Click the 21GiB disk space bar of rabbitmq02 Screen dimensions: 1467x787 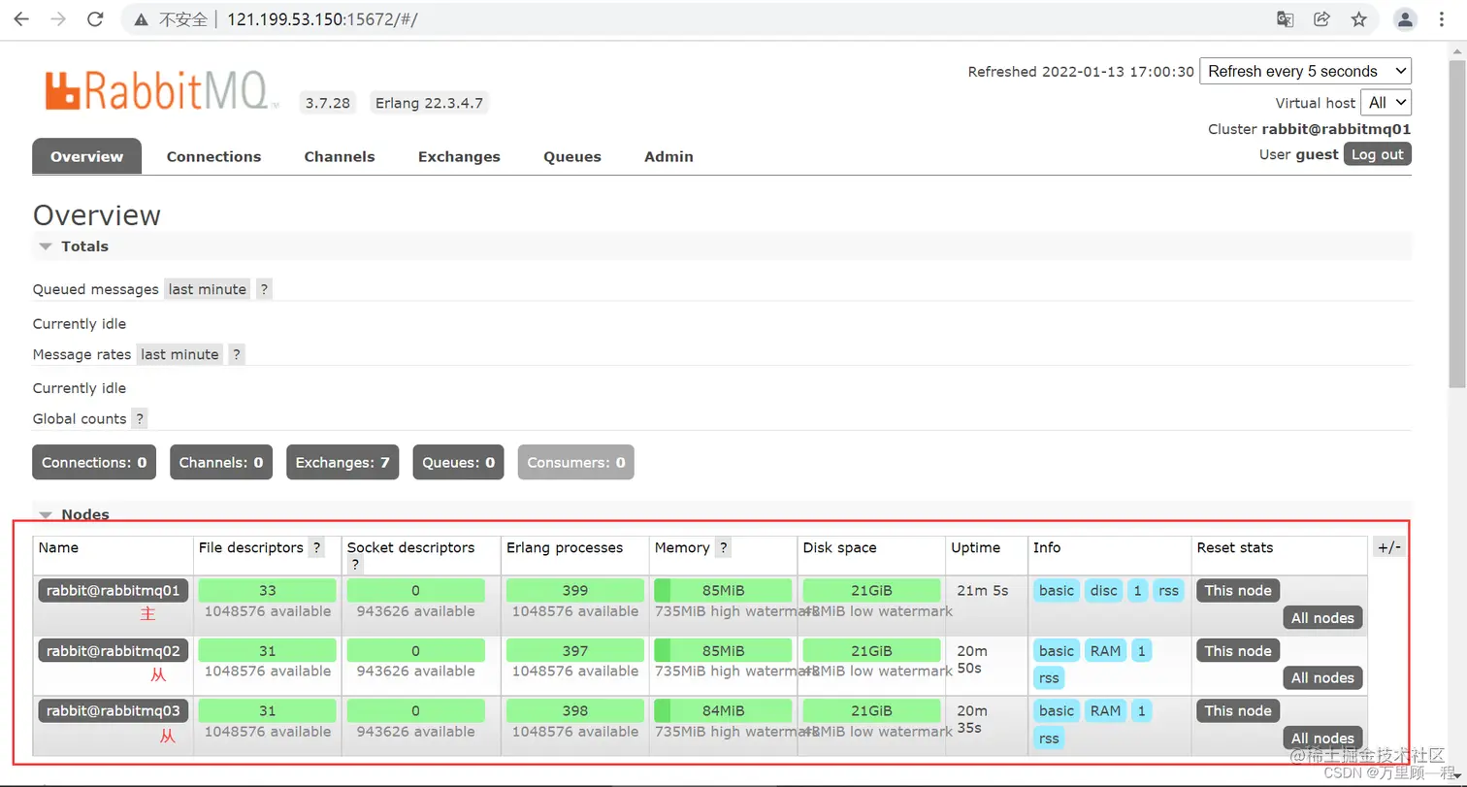871,650
